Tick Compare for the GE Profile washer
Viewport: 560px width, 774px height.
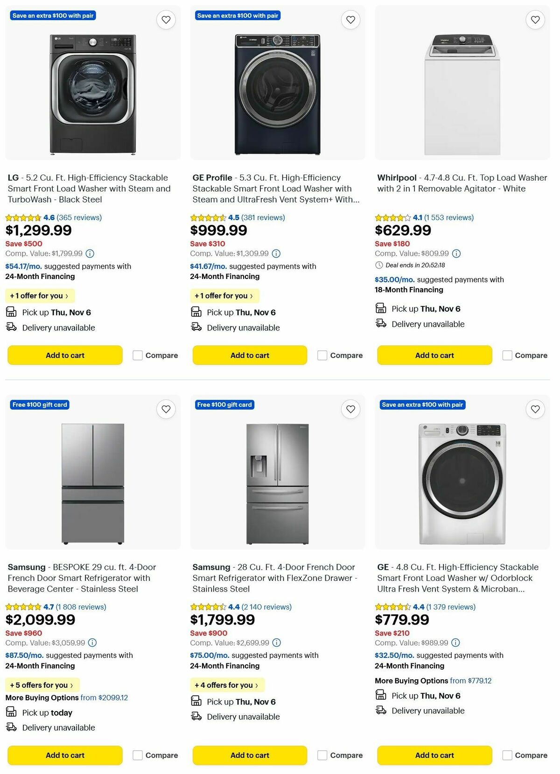322,355
